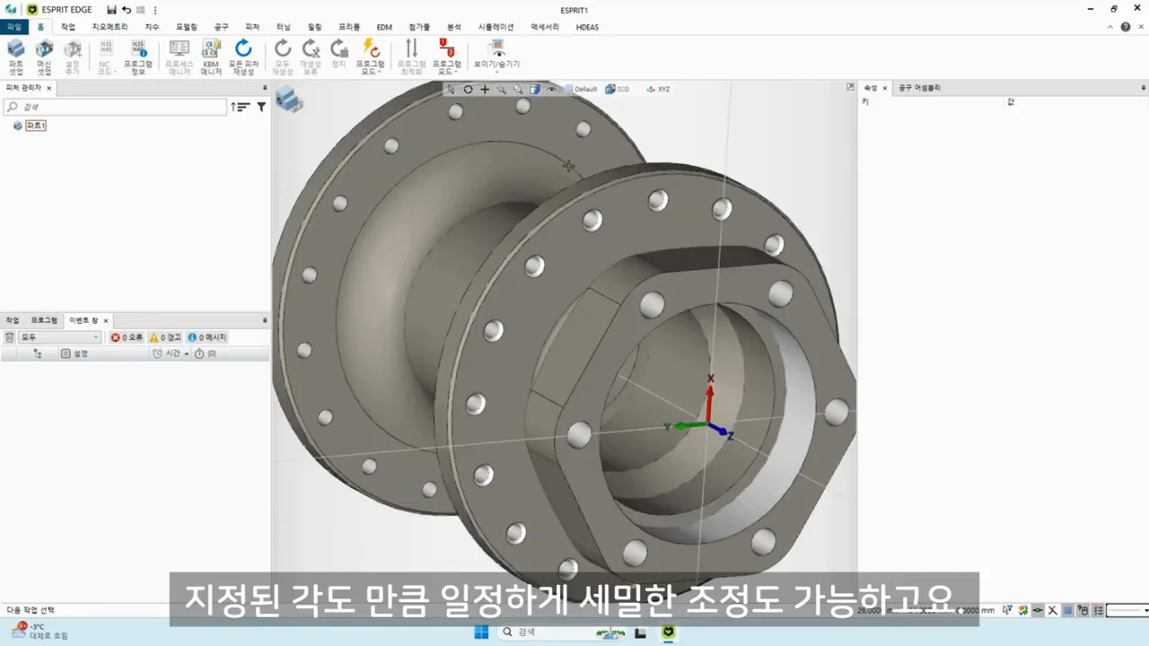The height and width of the screenshot is (646, 1149).
Task: Open the 파트 셋업 (Part Setup) tool
Action: (16, 57)
